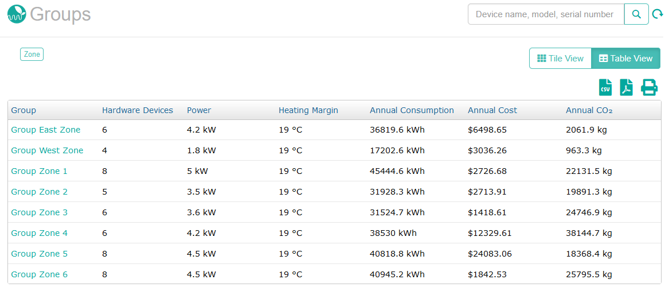665x287 pixels.
Task: Sort by Annual Consumption header
Action: [412, 110]
